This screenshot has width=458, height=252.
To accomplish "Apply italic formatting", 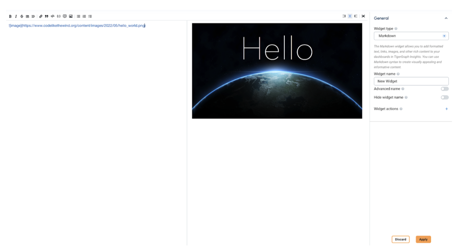I will (x=16, y=16).
